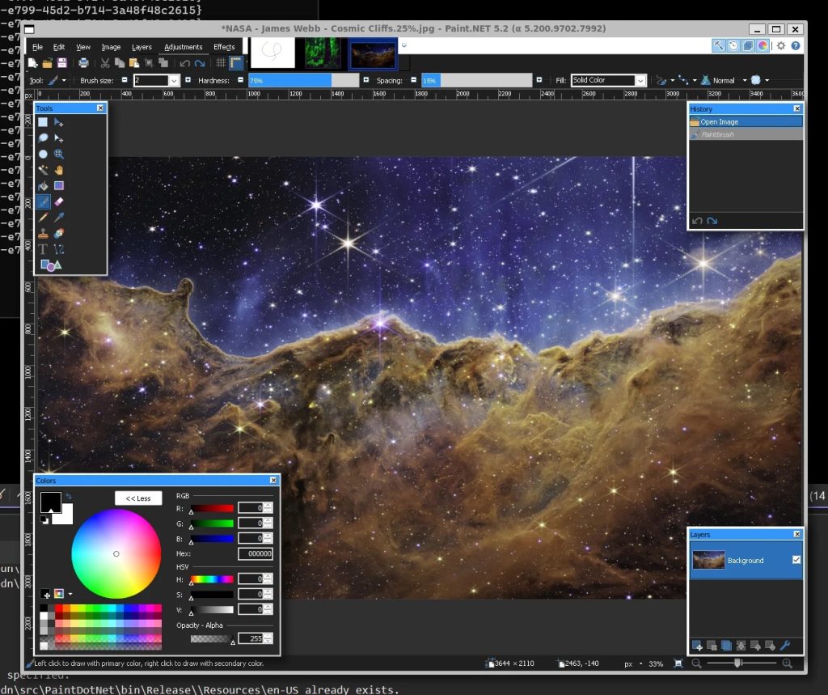Toggle Background layer visibility checkbox
The width and height of the screenshot is (828, 695).
point(796,560)
